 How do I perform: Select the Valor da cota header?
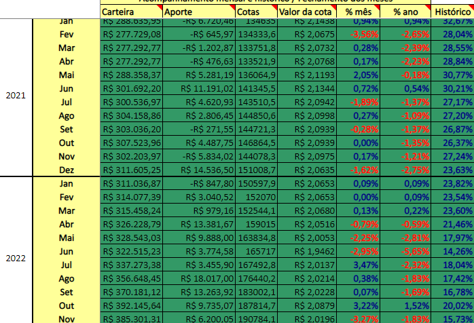coord(307,12)
